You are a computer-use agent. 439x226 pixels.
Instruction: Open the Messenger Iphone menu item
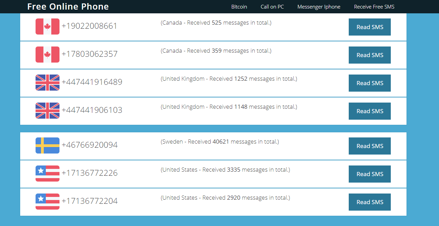coord(319,6)
